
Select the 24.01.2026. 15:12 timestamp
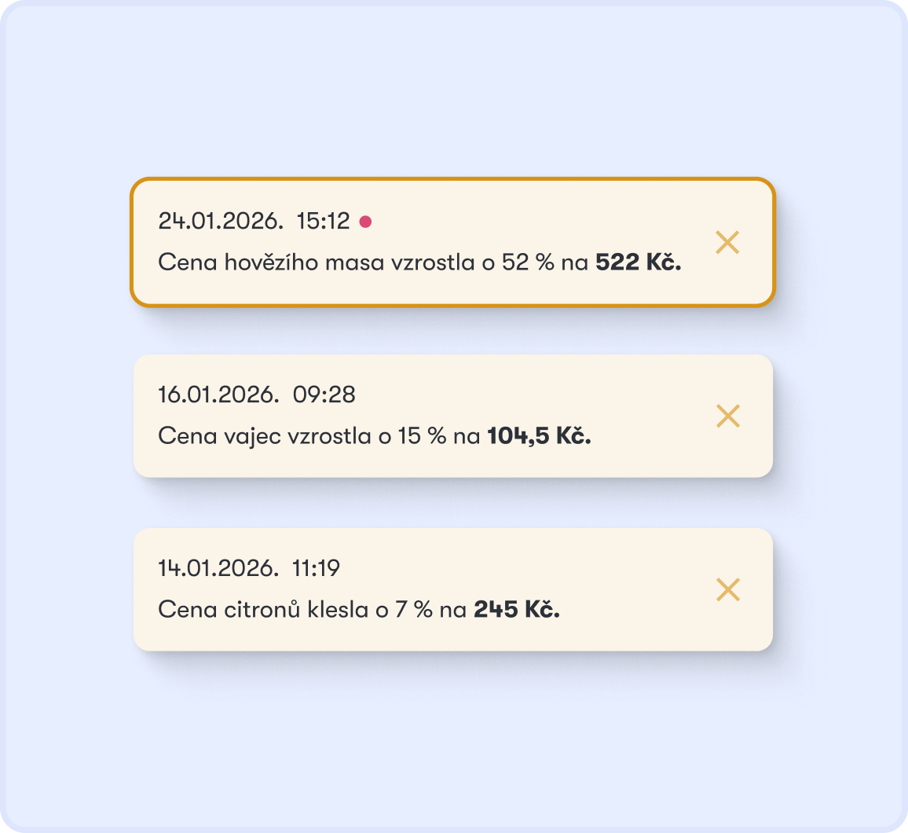pyautogui.click(x=254, y=221)
